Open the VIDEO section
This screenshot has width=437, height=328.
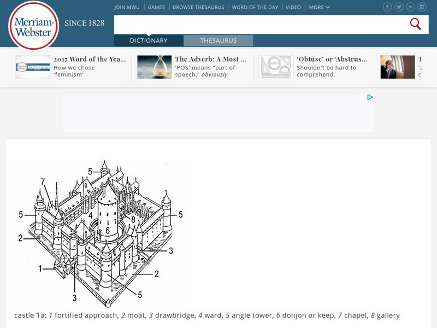[x=293, y=7]
